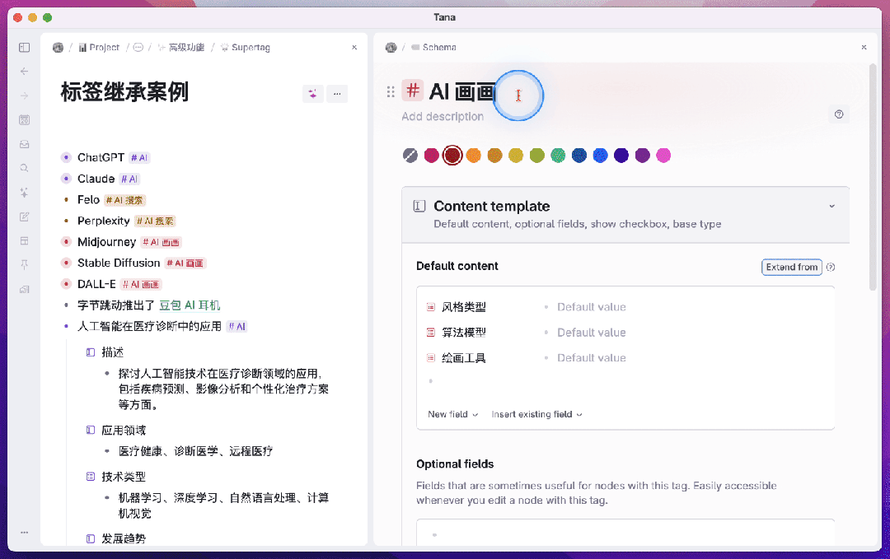
Task: Click the Stable Diffusion node text
Action: (119, 263)
